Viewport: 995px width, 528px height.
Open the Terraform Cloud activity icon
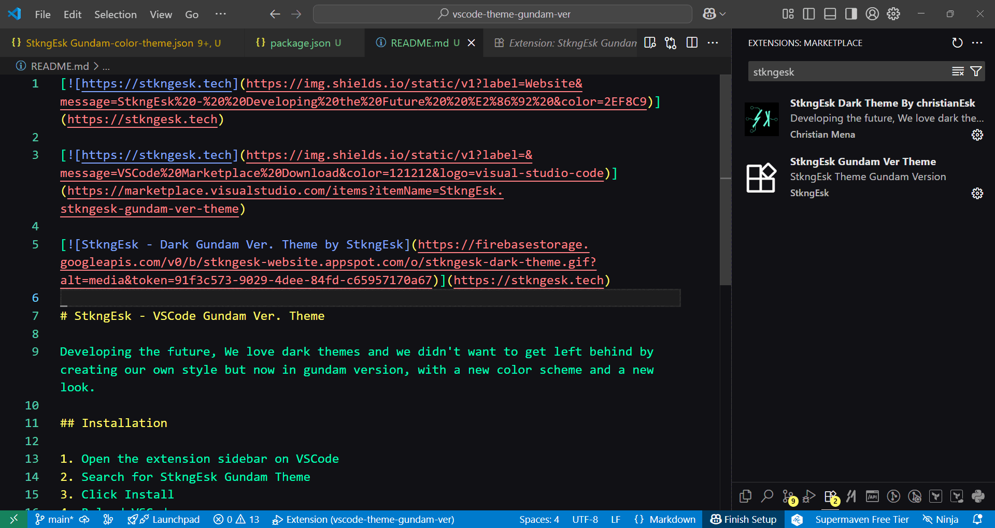[x=957, y=496]
